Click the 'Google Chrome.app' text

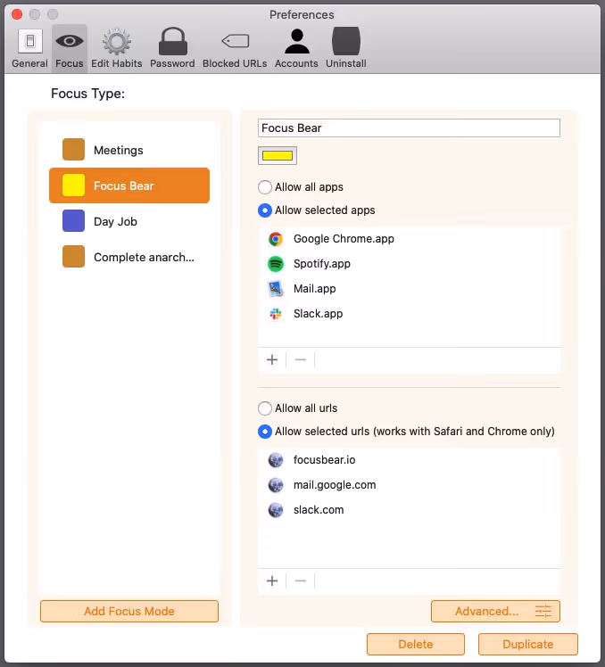(344, 239)
